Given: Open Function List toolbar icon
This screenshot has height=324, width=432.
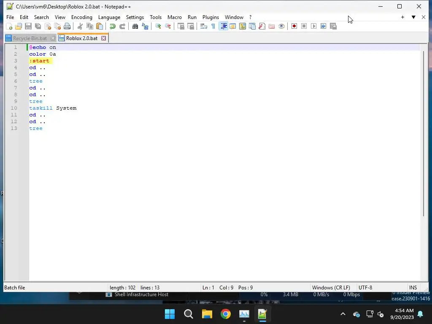Looking at the screenshot, I should coord(262,26).
